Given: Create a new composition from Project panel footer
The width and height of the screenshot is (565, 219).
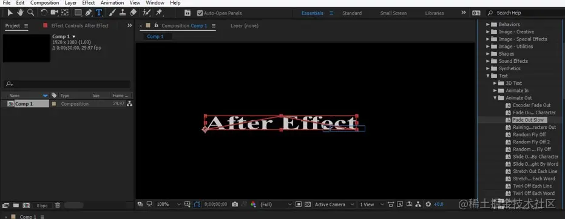Looking at the screenshot, I should 26,205.
